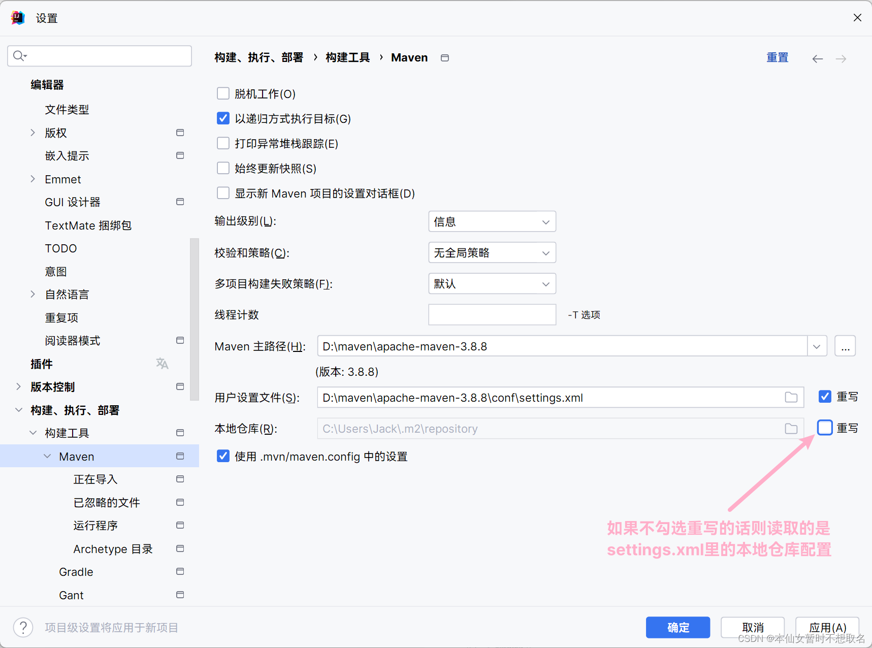Collapse the 构建工具 tree node
This screenshot has height=648, width=872.
click(33, 433)
